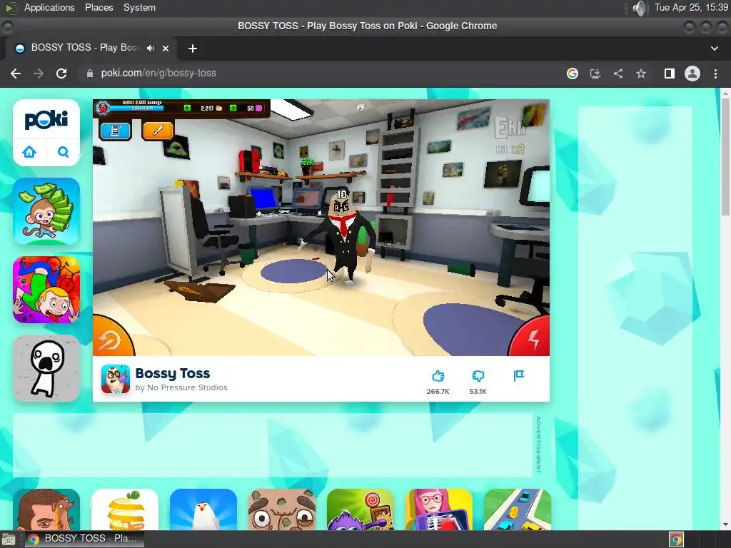
Task: Open the Places menu
Action: 99,7
